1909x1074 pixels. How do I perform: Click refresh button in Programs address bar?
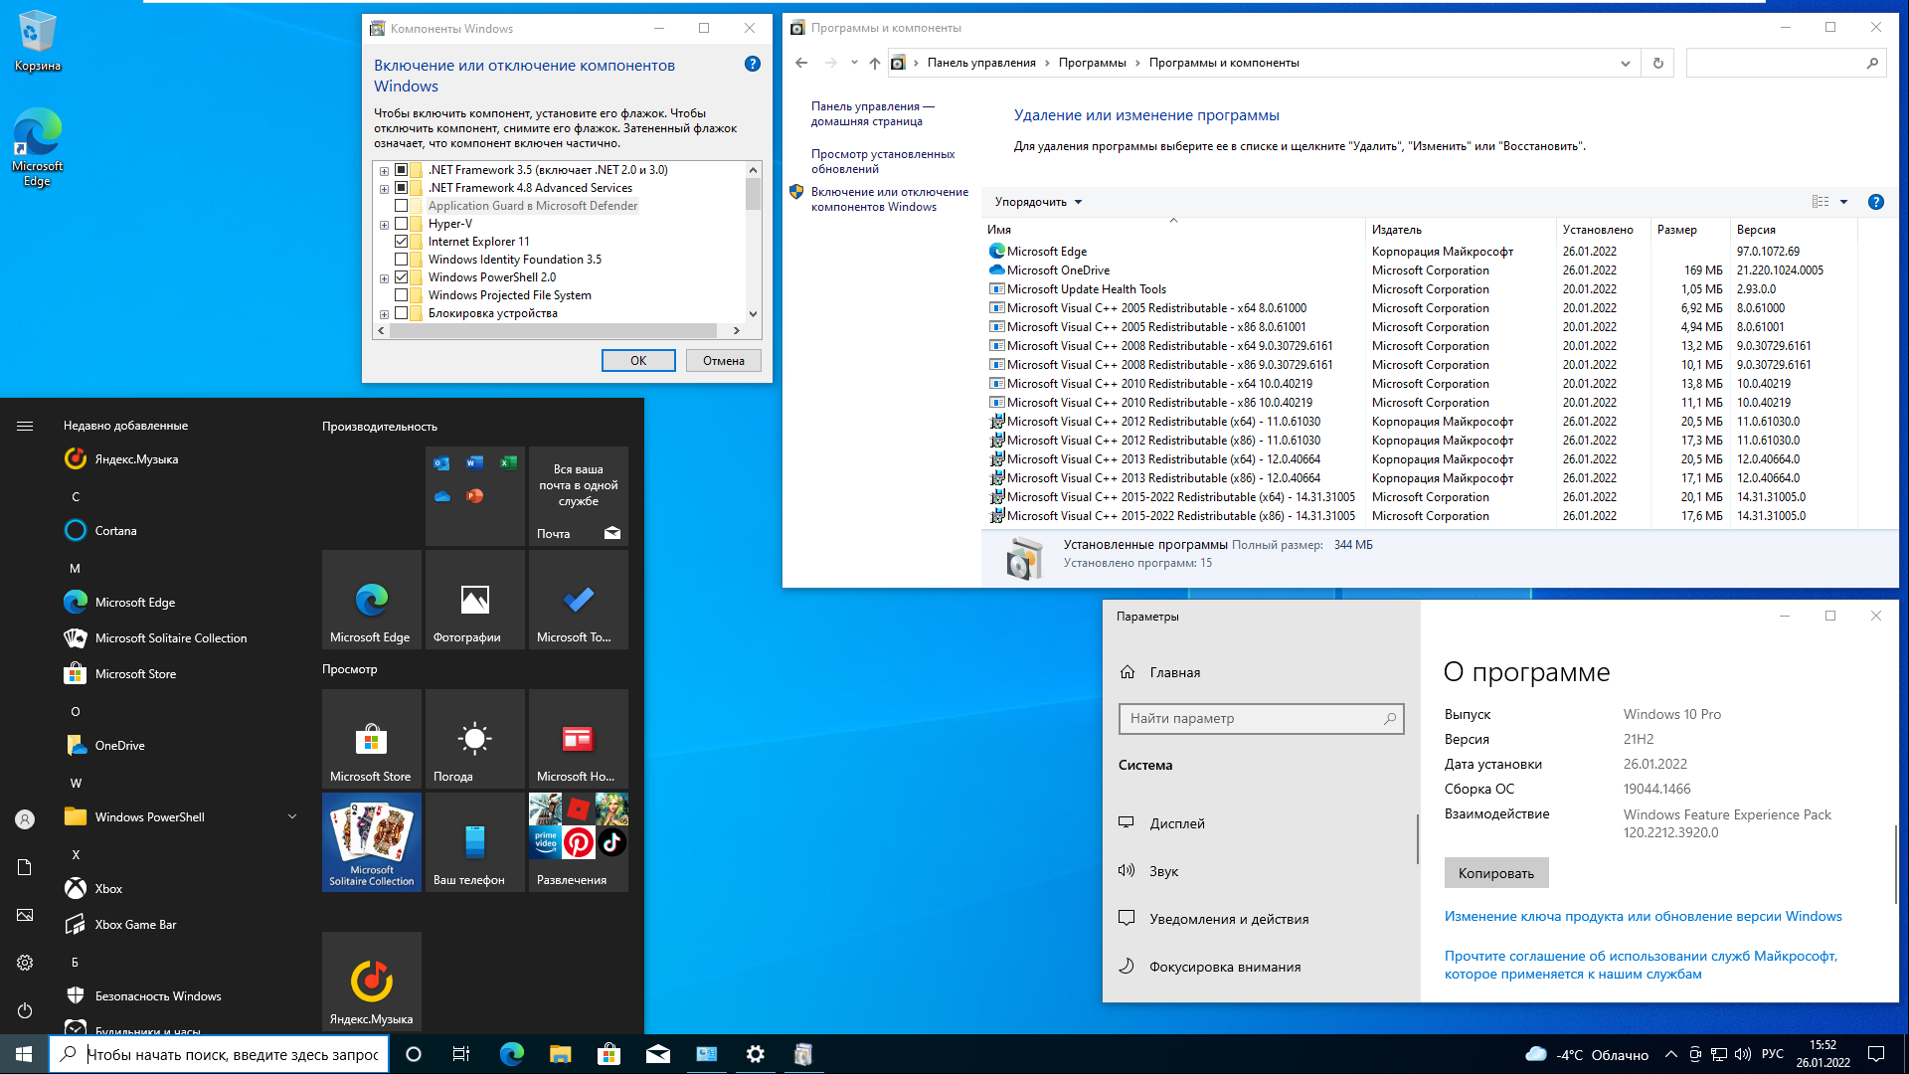tap(1657, 63)
